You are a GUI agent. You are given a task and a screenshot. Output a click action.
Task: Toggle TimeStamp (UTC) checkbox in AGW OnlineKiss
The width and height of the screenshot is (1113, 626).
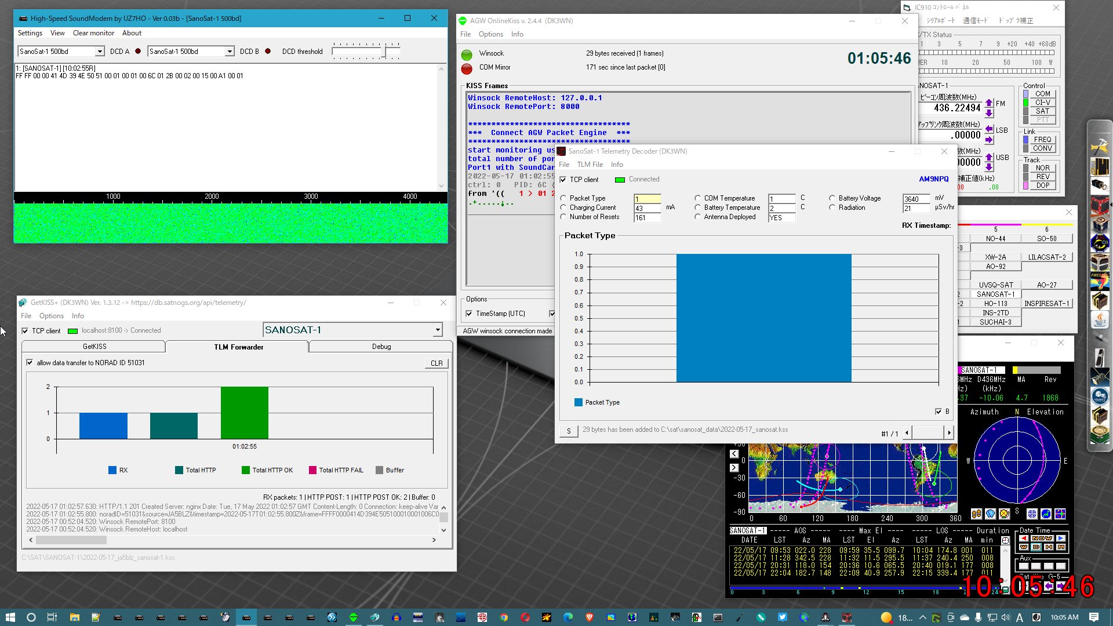point(469,314)
